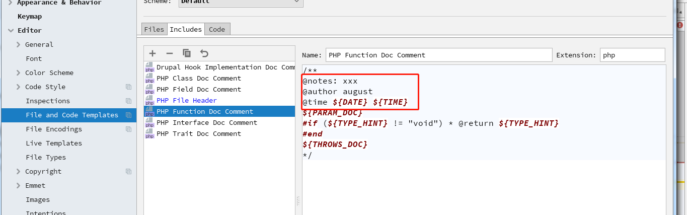Click the ${PARAM_DOC} line in editor

pyautogui.click(x=333, y=113)
